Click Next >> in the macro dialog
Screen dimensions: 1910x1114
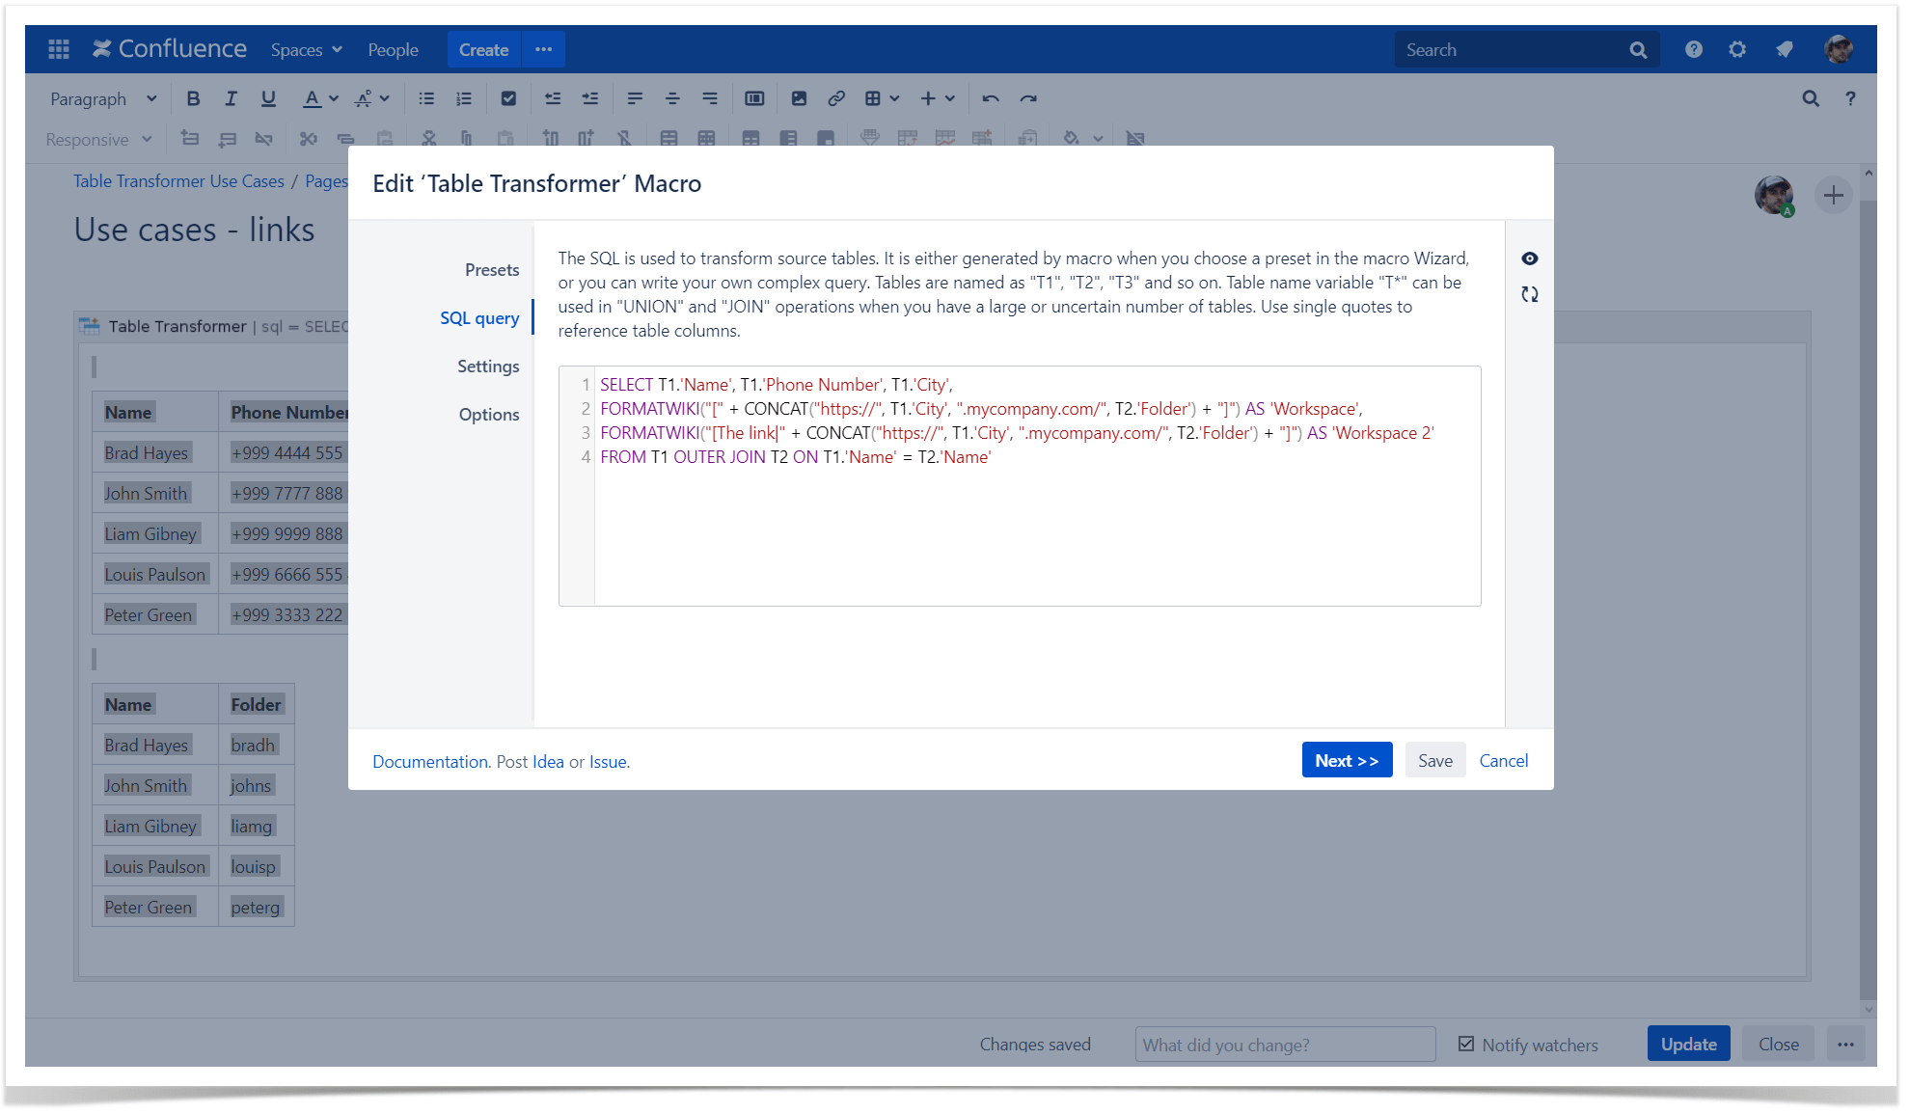tap(1347, 760)
